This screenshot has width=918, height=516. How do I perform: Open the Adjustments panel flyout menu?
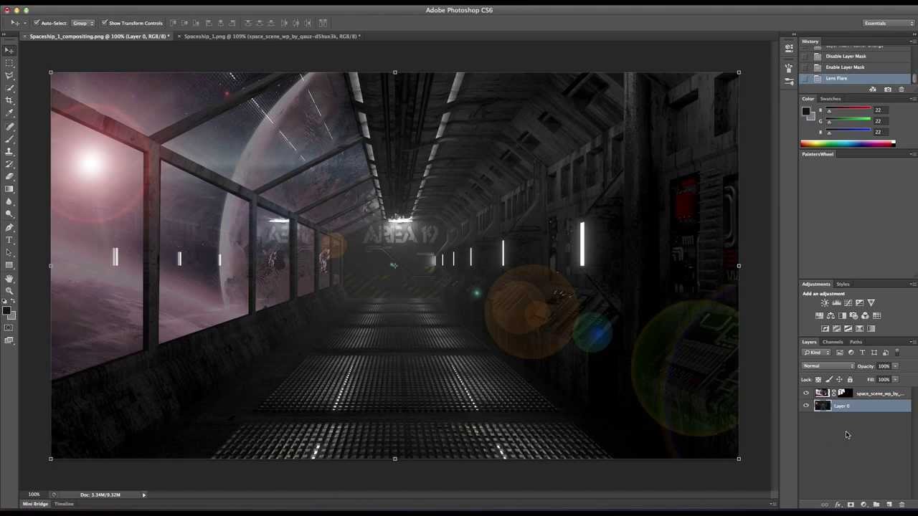(x=912, y=284)
